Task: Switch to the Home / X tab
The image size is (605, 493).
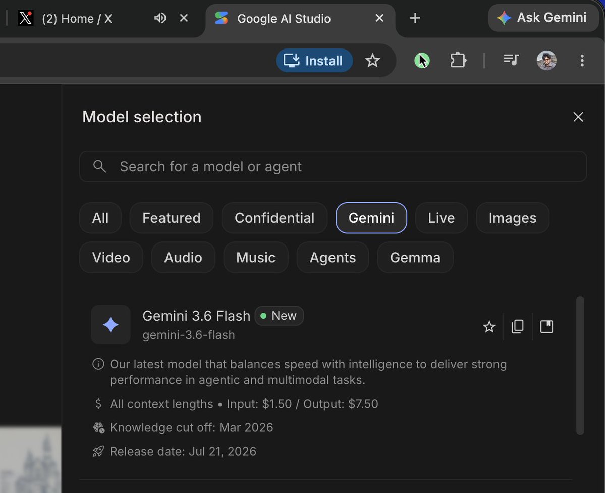Action: [x=77, y=19]
